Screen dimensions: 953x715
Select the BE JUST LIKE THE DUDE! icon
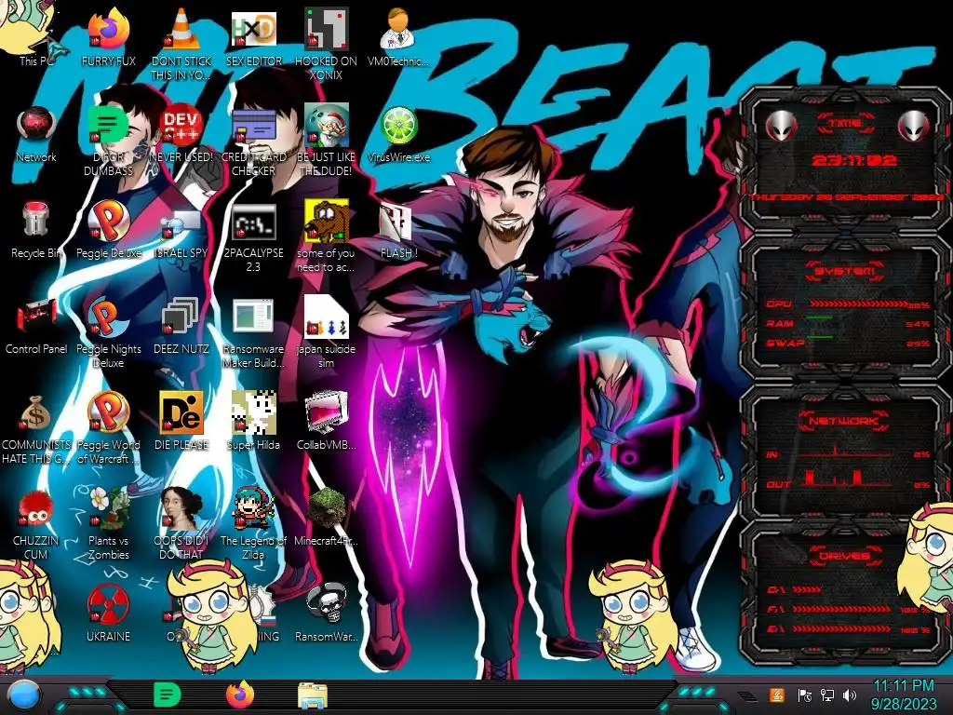tap(326, 125)
